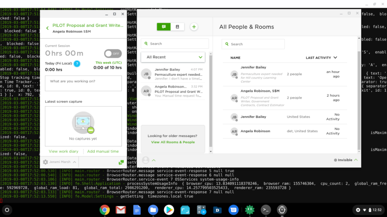387x217 pixels.
Task: Open Jennifer Bailey Permaculture room row
Action: pos(285,74)
